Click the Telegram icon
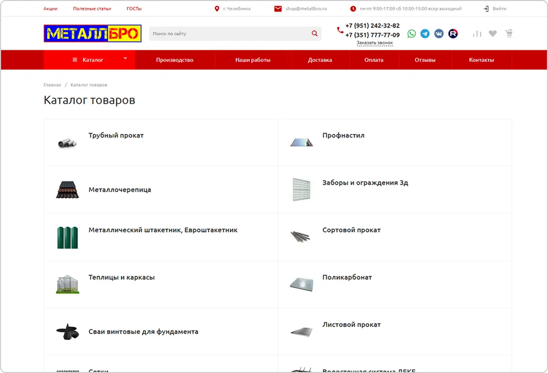 [x=425, y=33]
